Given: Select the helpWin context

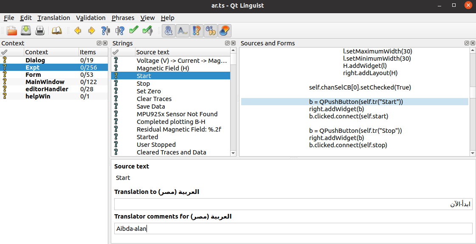Looking at the screenshot, I should point(54,96).
